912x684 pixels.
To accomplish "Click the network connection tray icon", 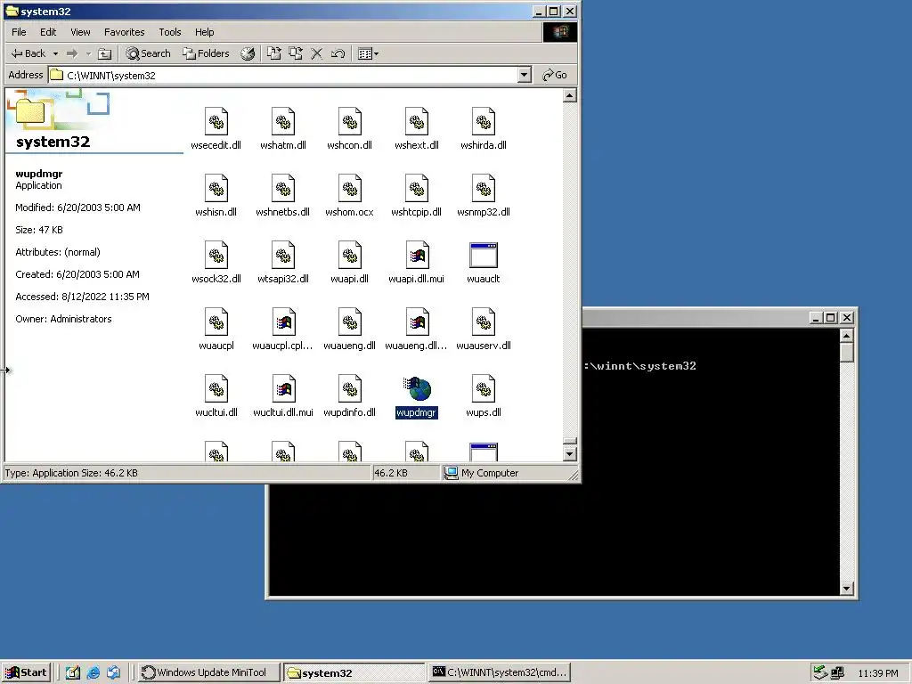I will coord(837,672).
